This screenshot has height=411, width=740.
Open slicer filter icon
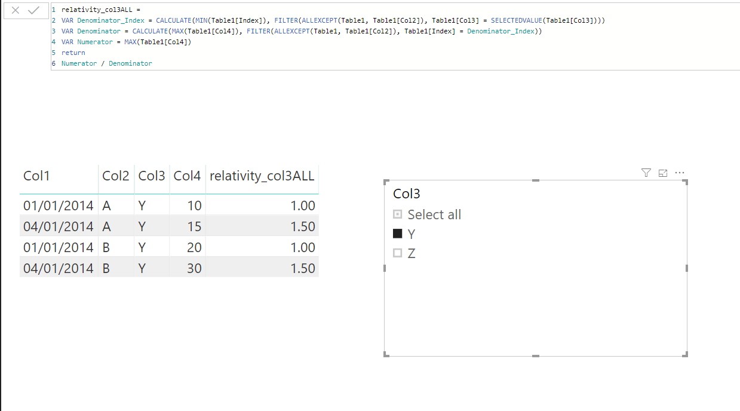[646, 173]
